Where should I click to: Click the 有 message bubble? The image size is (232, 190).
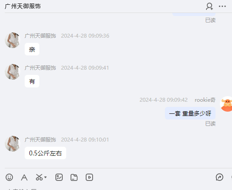32,81
